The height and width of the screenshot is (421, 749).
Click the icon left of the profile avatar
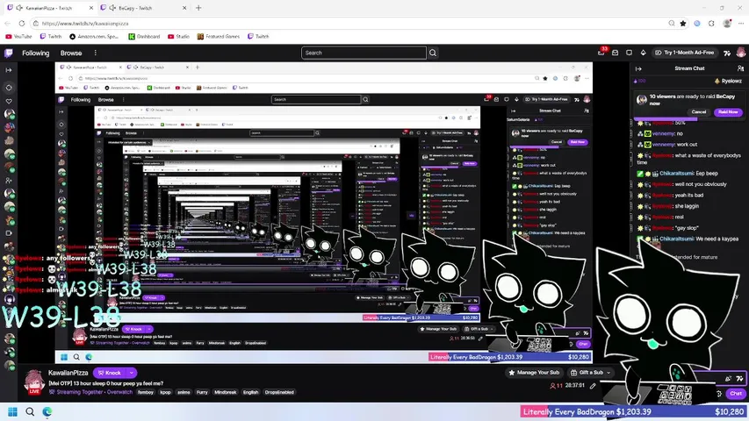click(727, 53)
